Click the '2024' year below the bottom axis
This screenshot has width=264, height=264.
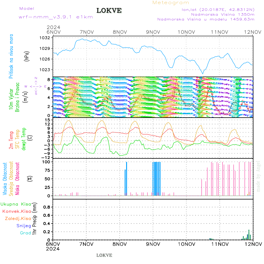[53, 249]
